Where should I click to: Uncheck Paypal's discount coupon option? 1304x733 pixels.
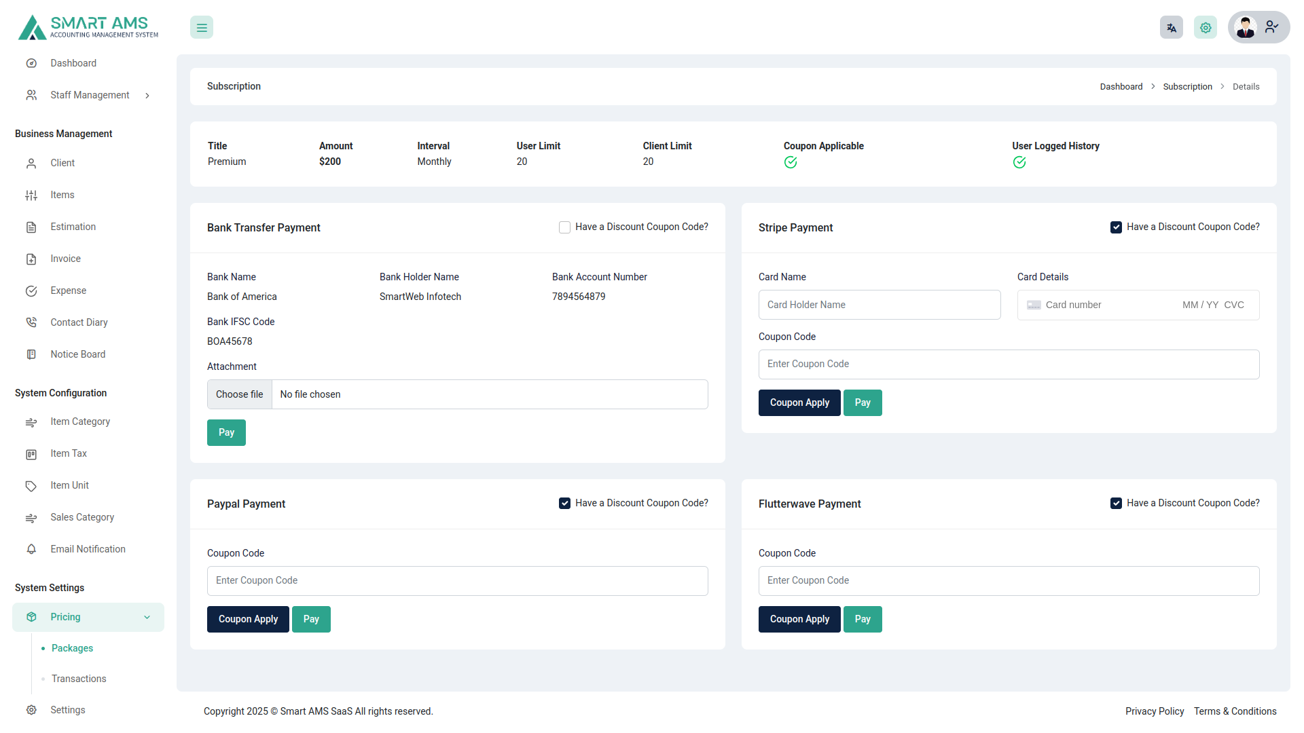click(564, 503)
